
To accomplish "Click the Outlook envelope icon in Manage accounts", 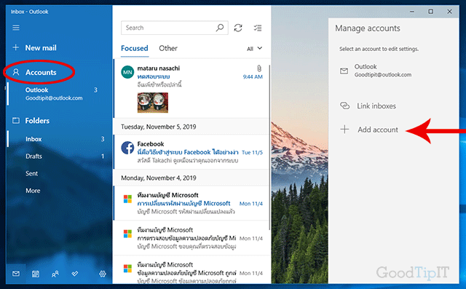I will click(x=344, y=71).
